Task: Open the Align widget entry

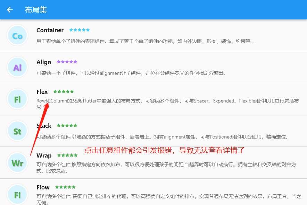Action: (44, 62)
